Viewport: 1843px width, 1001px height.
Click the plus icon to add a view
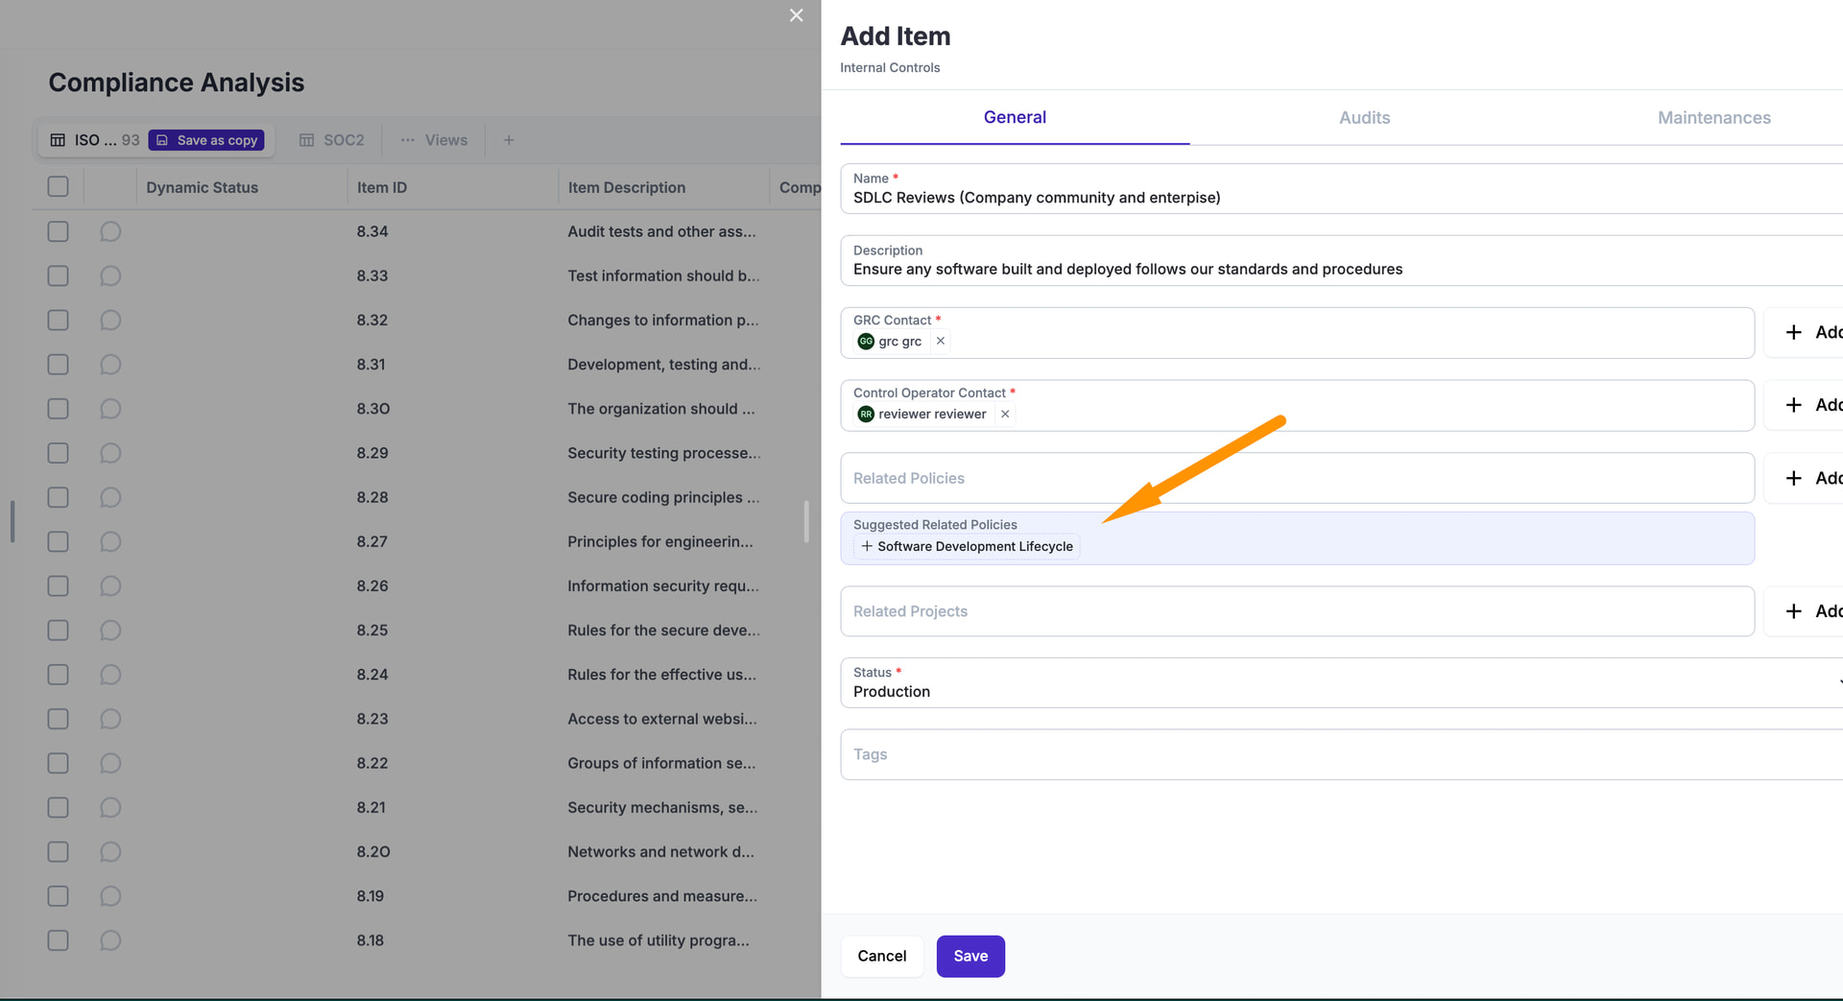pyautogui.click(x=509, y=140)
